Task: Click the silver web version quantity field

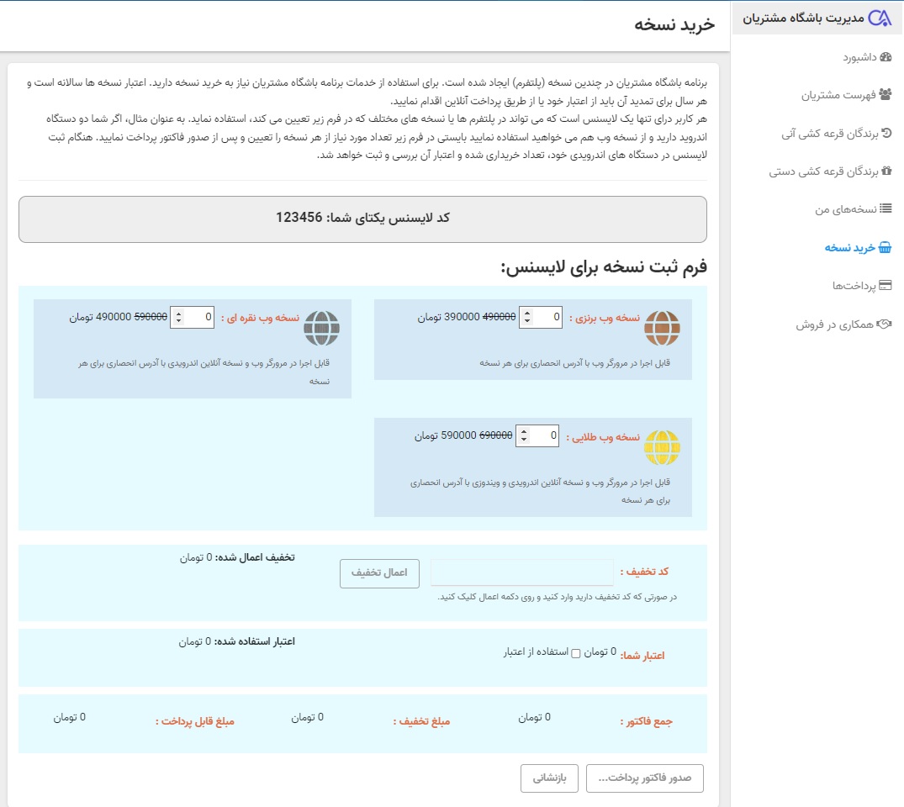Action: pos(200,317)
